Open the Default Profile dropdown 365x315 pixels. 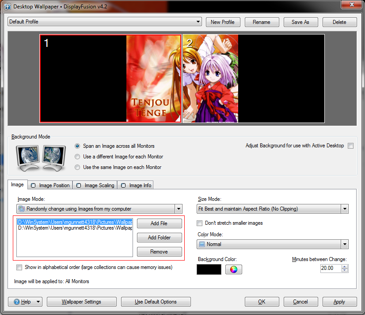click(x=105, y=22)
